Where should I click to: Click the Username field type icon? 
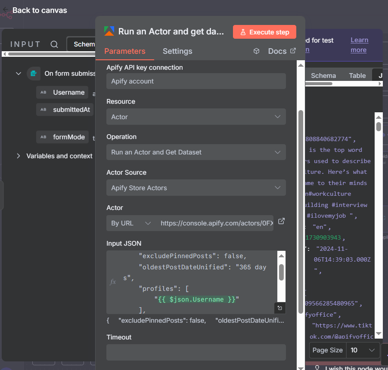click(43, 92)
